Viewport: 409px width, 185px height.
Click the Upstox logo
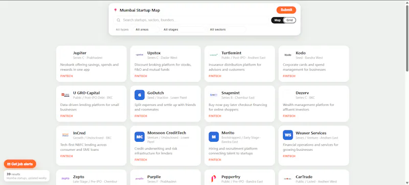(140, 55)
